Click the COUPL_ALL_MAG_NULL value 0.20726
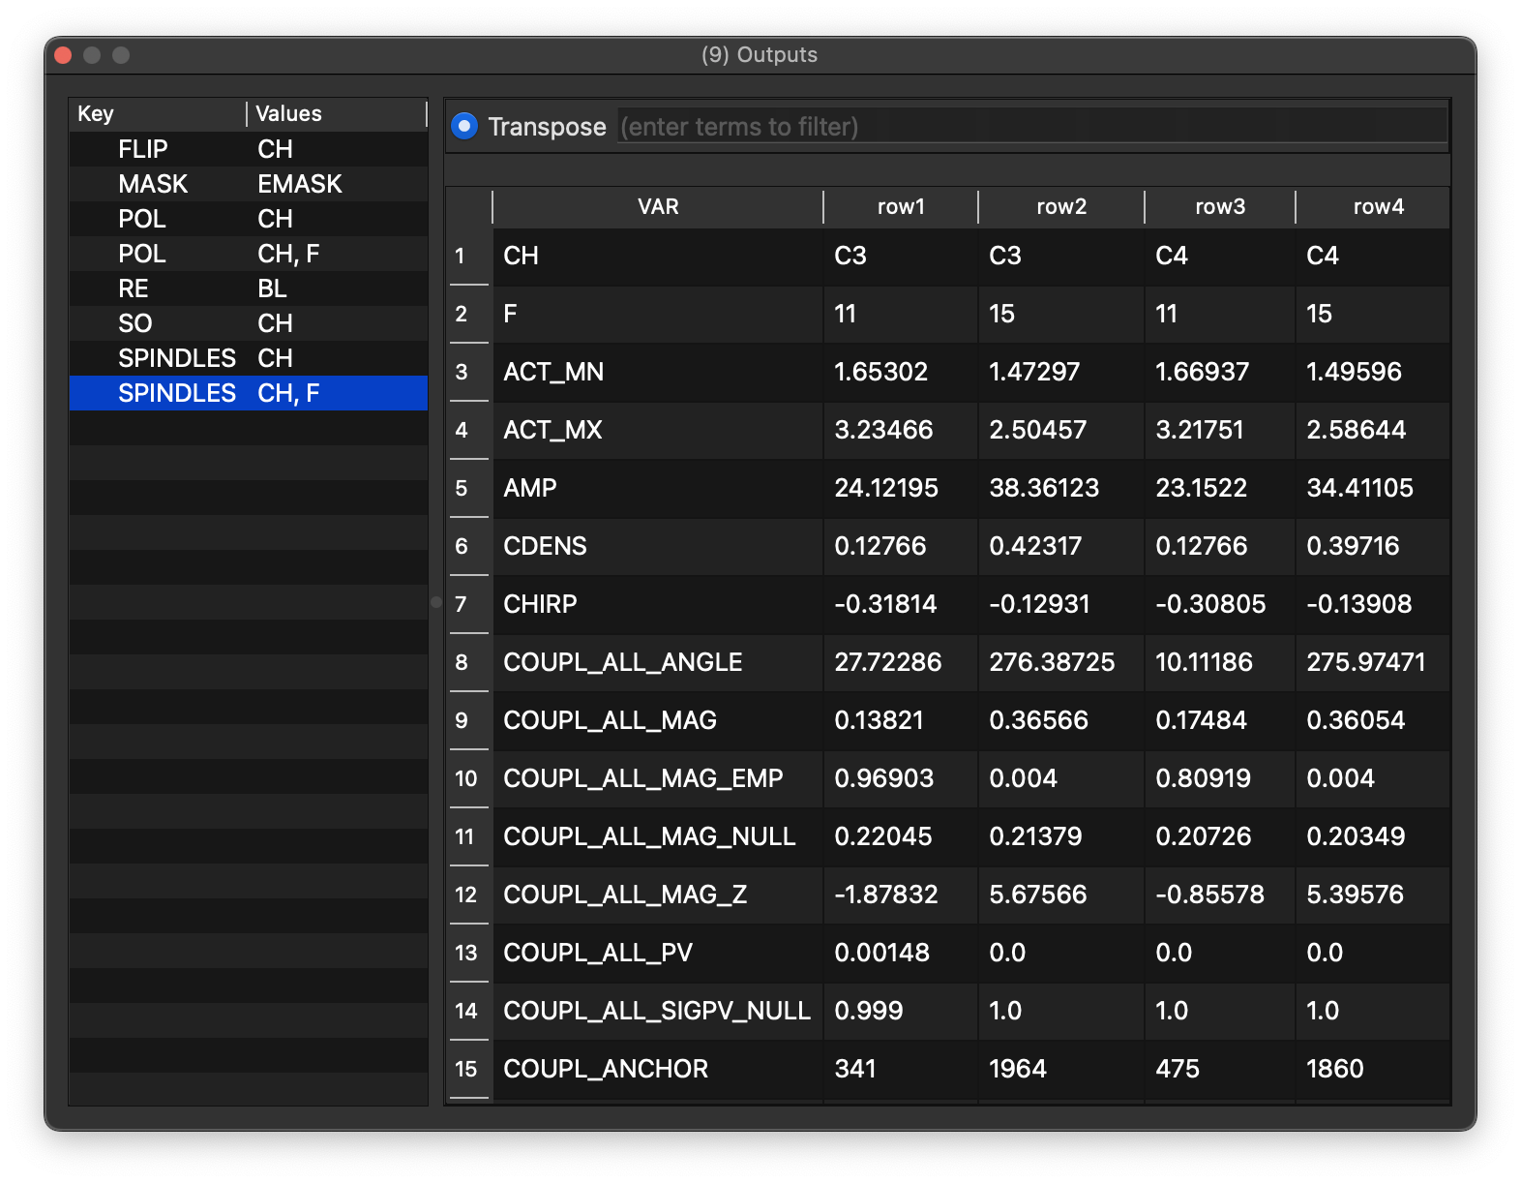1521x1183 pixels. 1220,837
